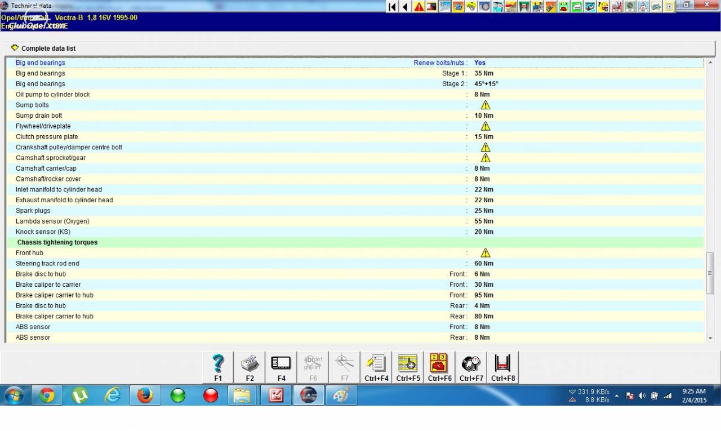Jump to first page arrow in top toolbar
The height and width of the screenshot is (431, 721).
(x=393, y=7)
